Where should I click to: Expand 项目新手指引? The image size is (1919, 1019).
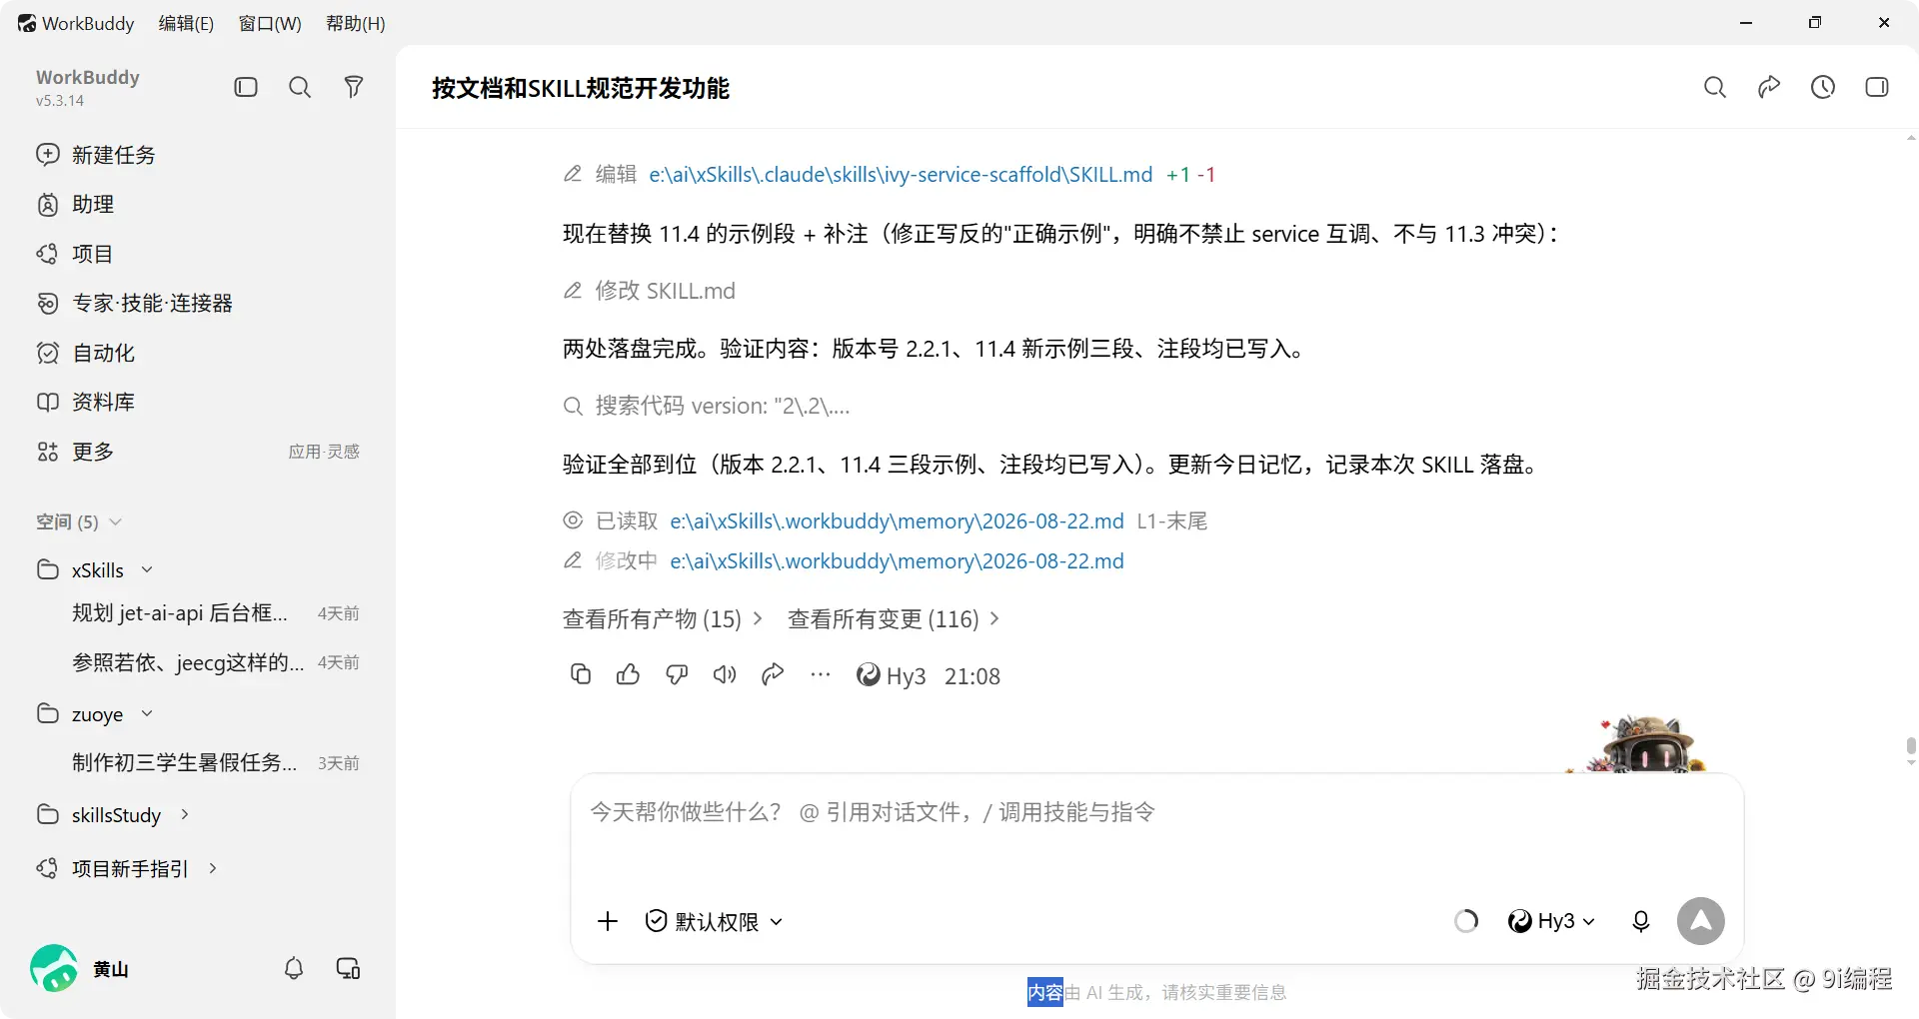tap(212, 868)
